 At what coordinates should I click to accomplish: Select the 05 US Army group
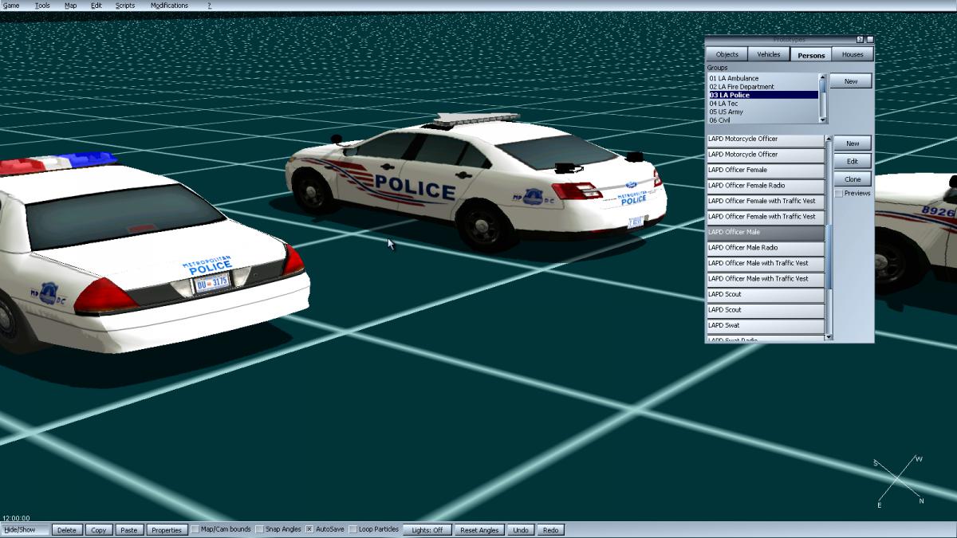click(763, 112)
